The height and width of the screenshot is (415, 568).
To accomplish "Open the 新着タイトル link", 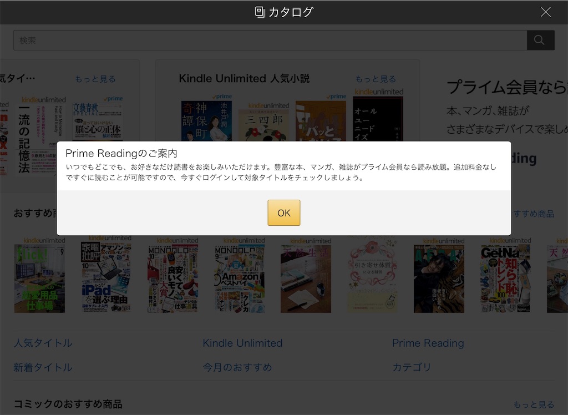I will tap(43, 367).
